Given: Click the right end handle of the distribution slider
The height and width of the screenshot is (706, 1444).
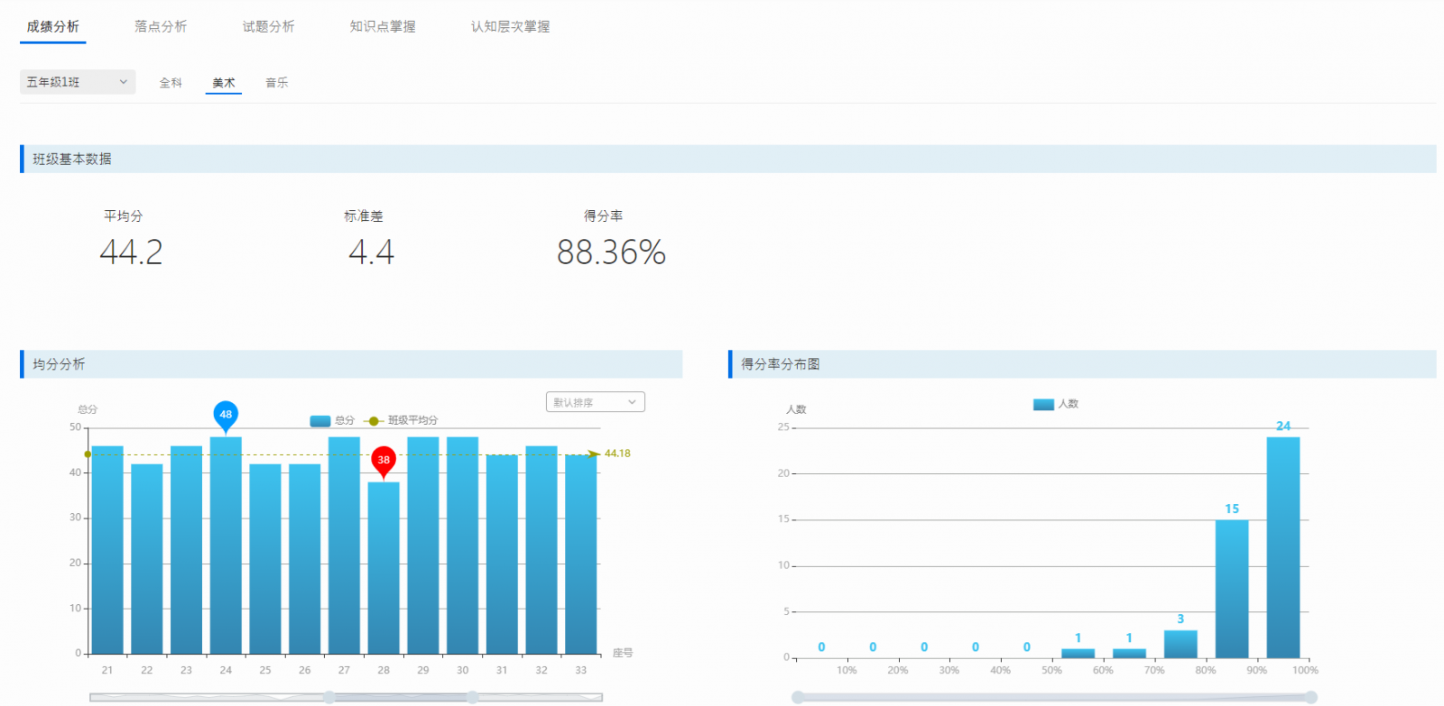Looking at the screenshot, I should 1310,697.
